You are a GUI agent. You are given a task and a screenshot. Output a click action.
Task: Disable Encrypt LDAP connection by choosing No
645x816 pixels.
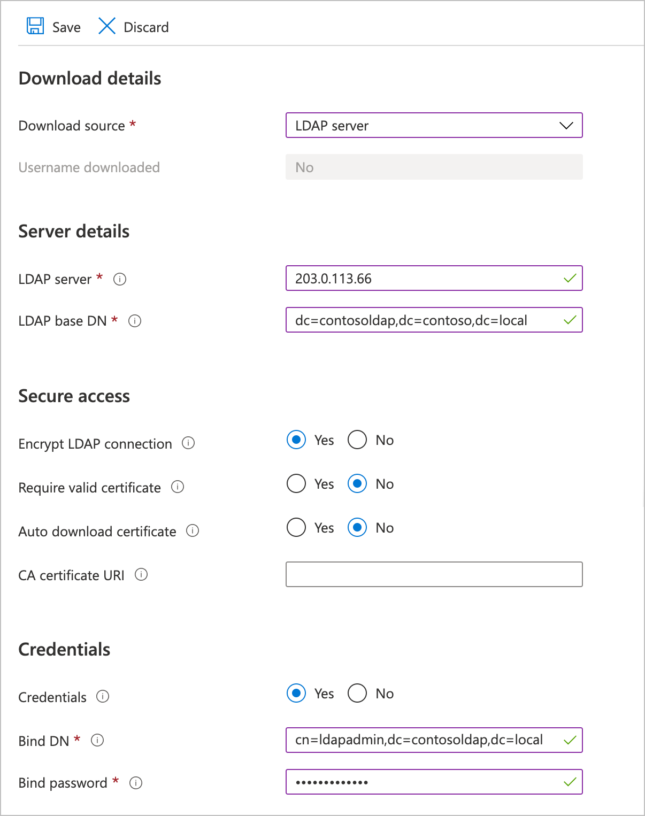click(x=357, y=440)
